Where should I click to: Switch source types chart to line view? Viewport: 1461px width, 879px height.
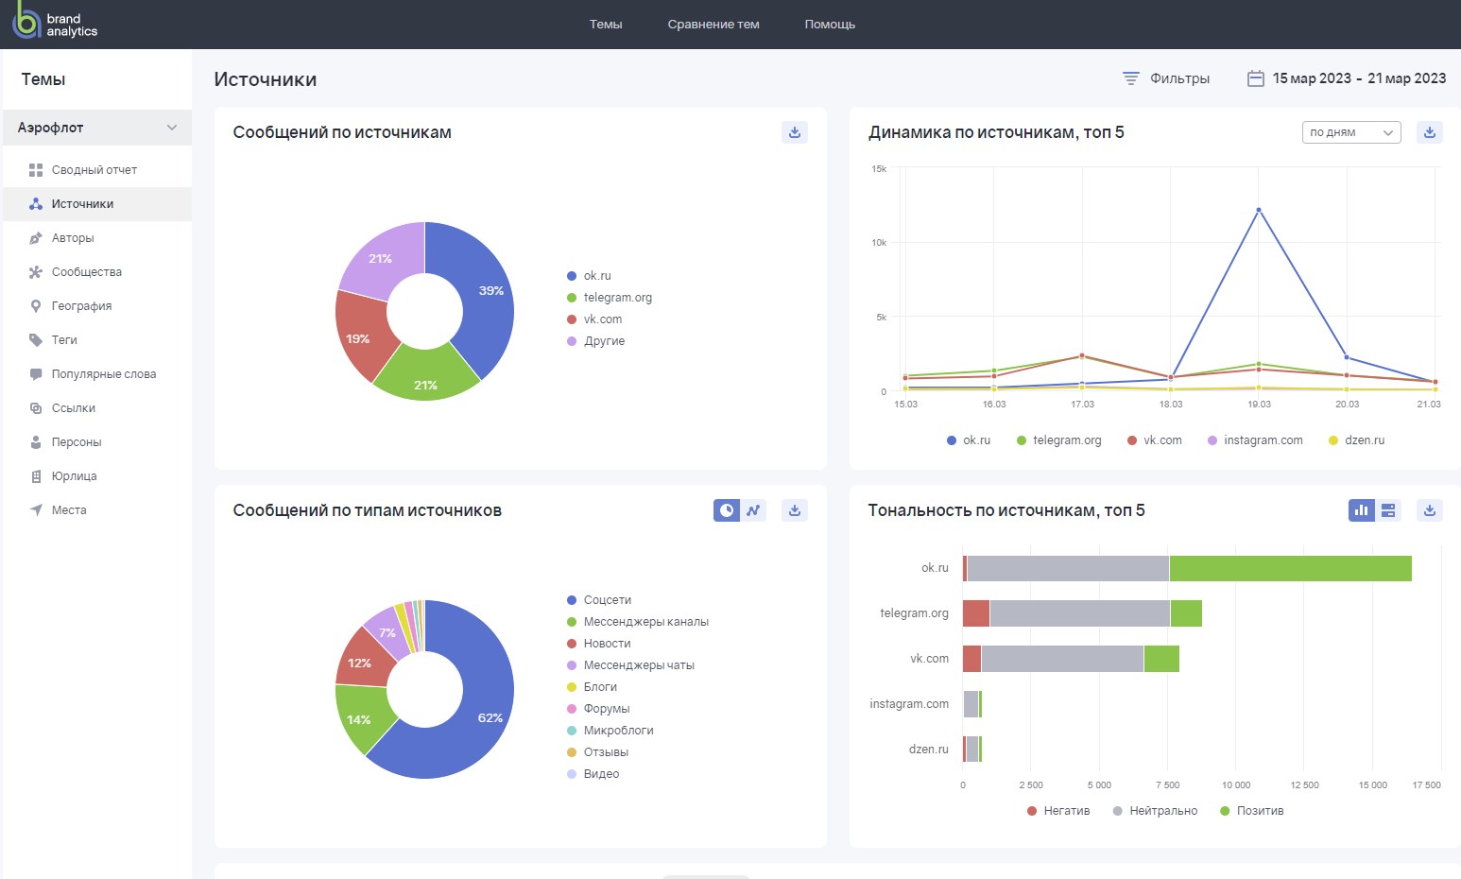pos(753,509)
